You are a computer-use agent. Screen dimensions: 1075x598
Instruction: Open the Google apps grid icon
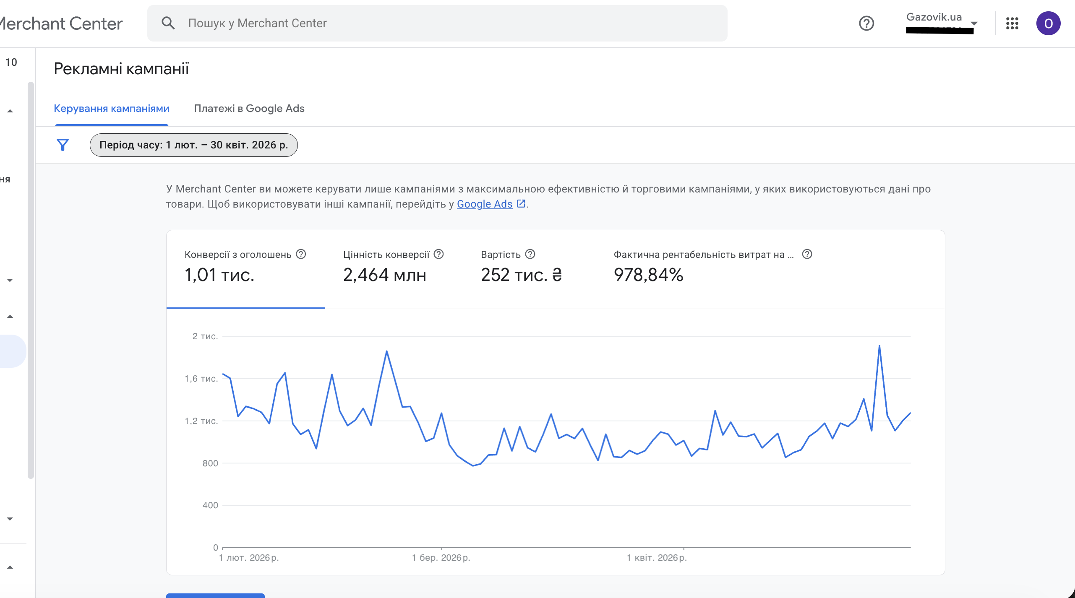(x=1012, y=23)
